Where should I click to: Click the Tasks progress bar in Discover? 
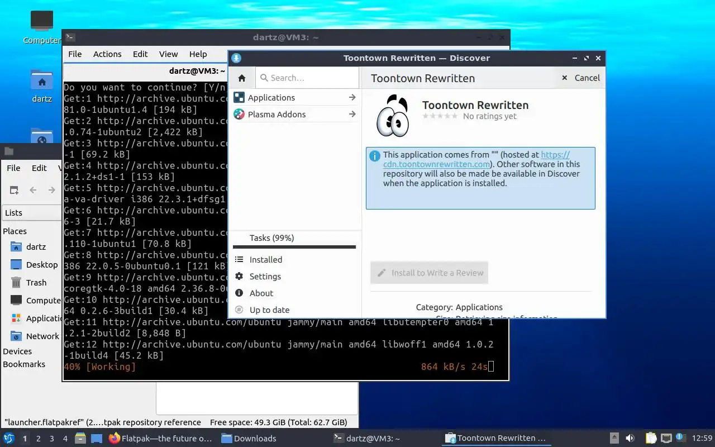coord(294,247)
